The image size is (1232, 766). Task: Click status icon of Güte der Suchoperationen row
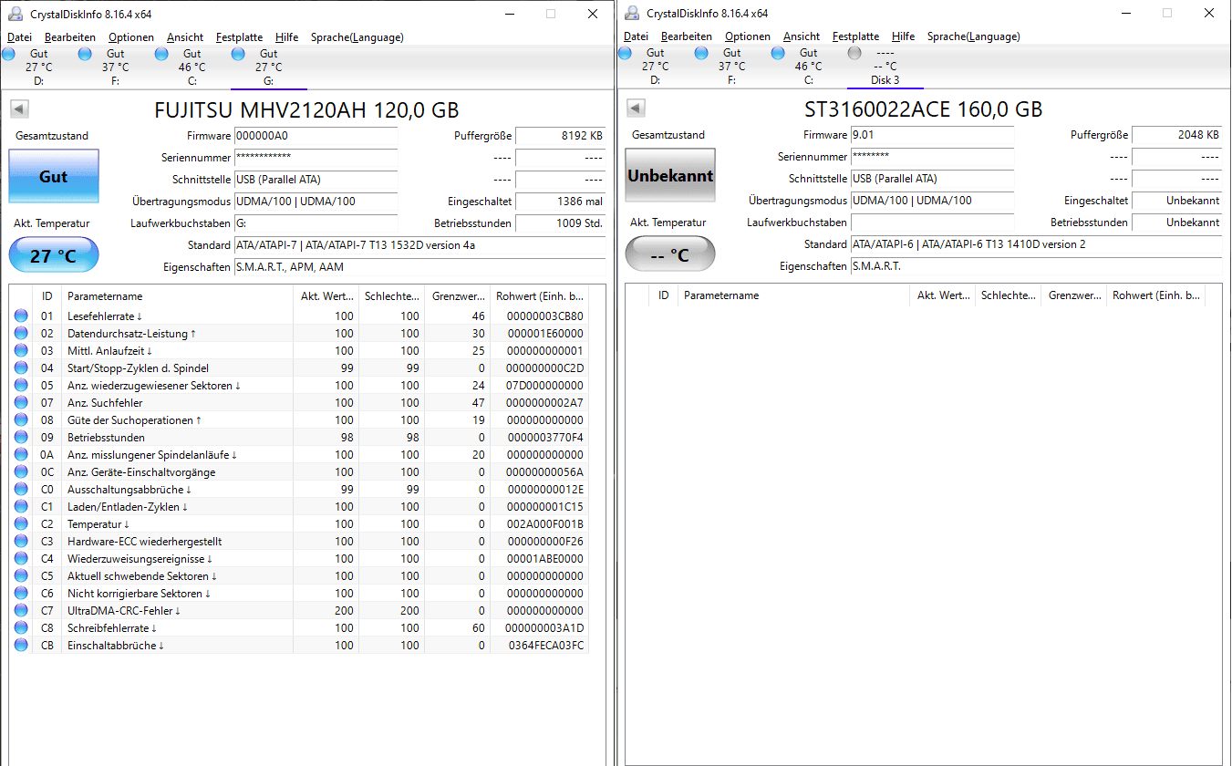(21, 420)
